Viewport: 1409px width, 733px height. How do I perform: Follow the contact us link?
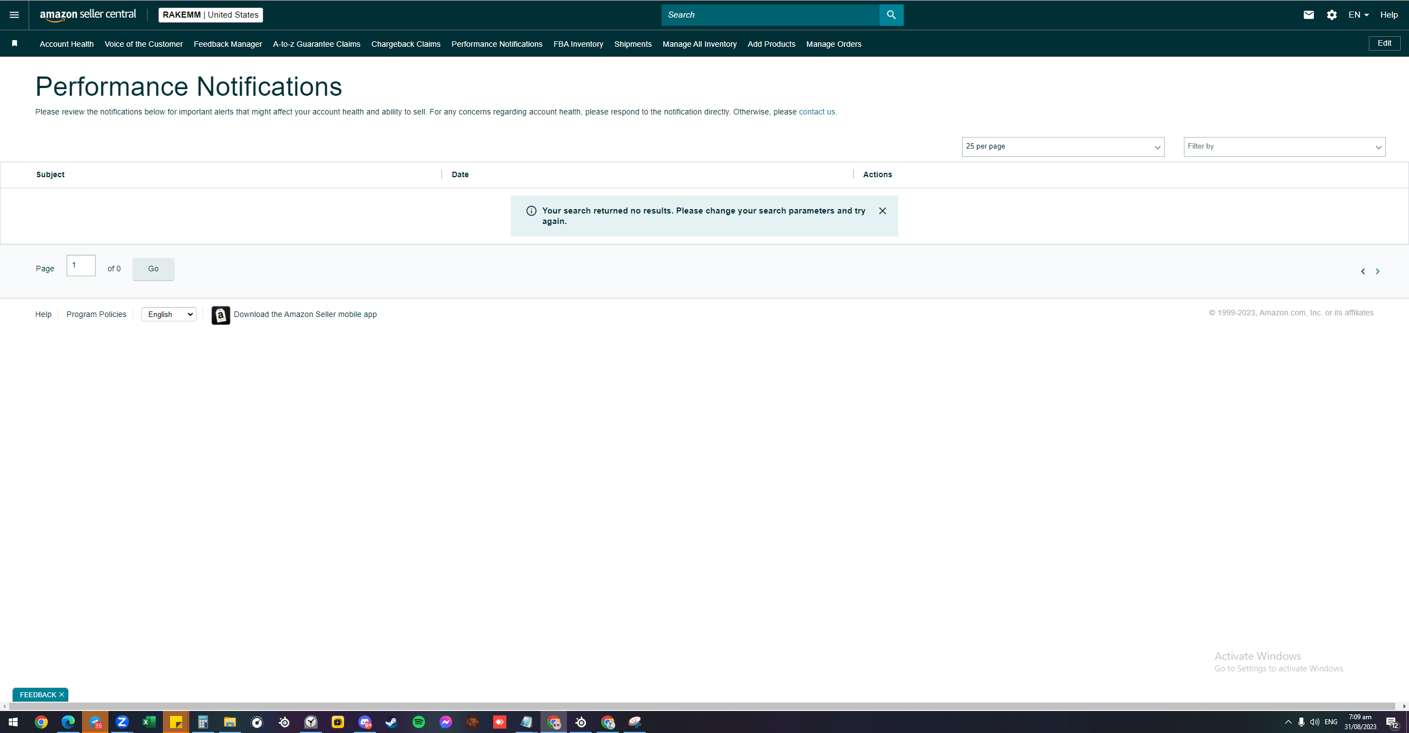coord(817,112)
